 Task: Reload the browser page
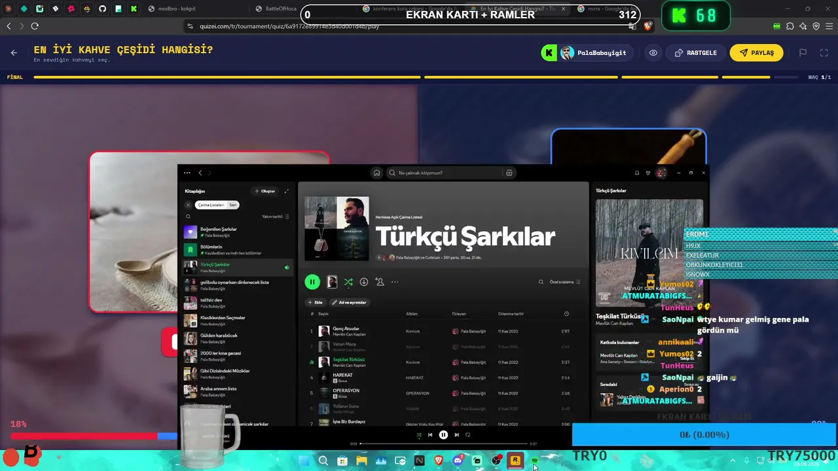click(35, 26)
